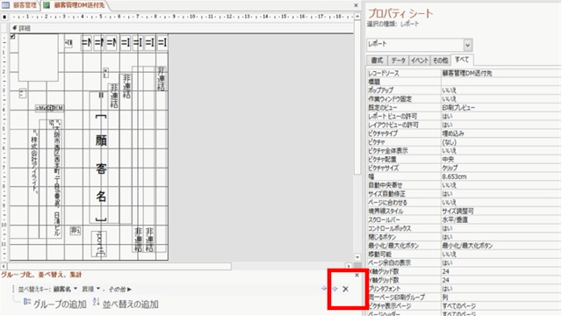Select the report selector box at ruler corner

[4, 17]
